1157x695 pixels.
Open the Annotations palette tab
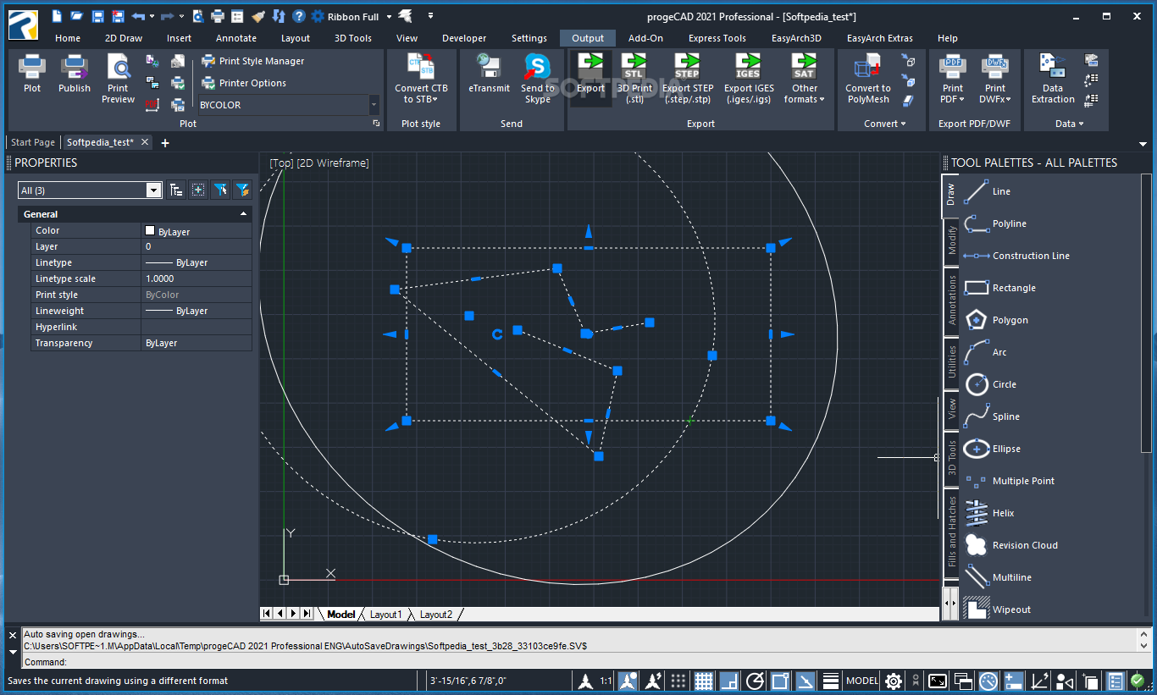point(951,300)
